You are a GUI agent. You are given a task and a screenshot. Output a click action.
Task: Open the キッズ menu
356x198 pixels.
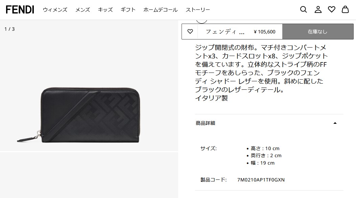click(105, 10)
